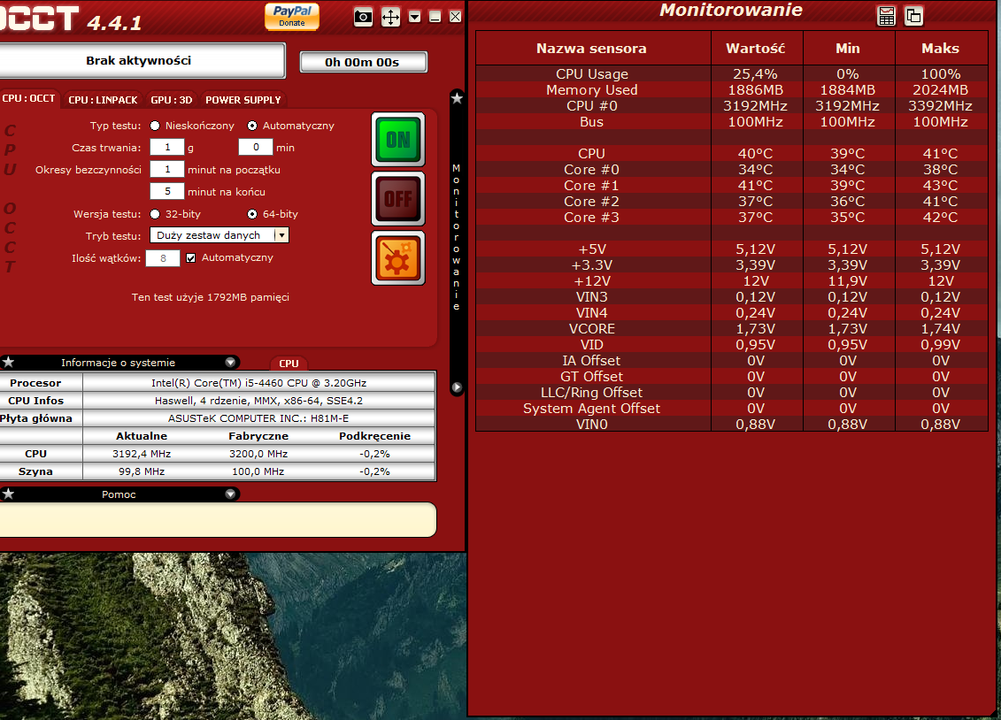Click the move window crosshair icon
Image resolution: width=1001 pixels, height=720 pixels.
point(390,17)
